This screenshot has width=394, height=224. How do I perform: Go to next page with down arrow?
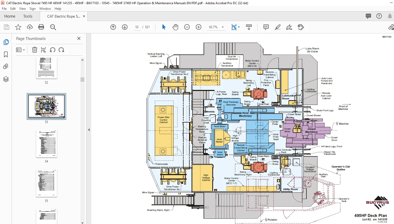pyautogui.click(x=125, y=27)
